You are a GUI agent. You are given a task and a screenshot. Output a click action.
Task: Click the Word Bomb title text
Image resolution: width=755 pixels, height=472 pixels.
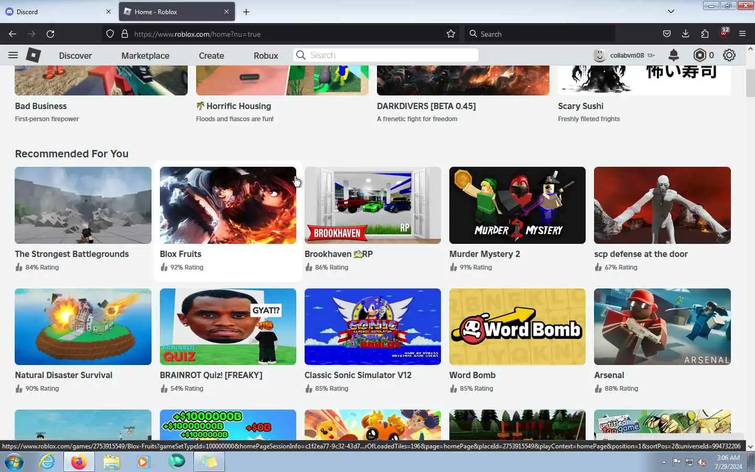click(472, 375)
